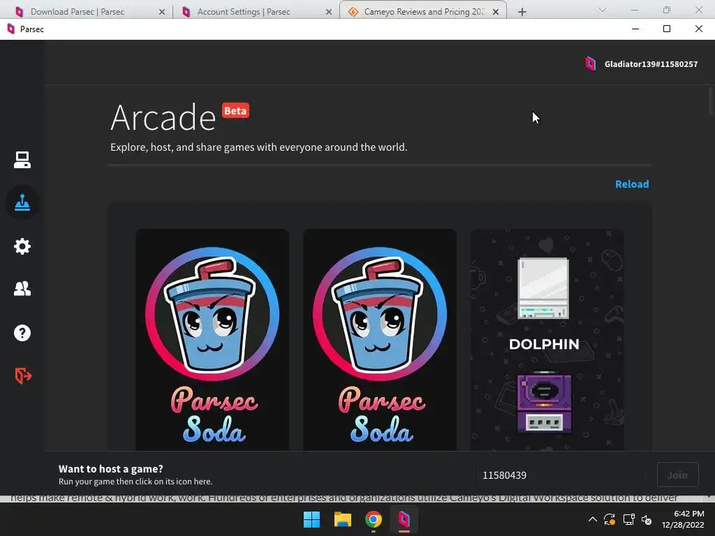
Task: Click the Parsec logo beside Gladiator139 username
Action: [590, 64]
